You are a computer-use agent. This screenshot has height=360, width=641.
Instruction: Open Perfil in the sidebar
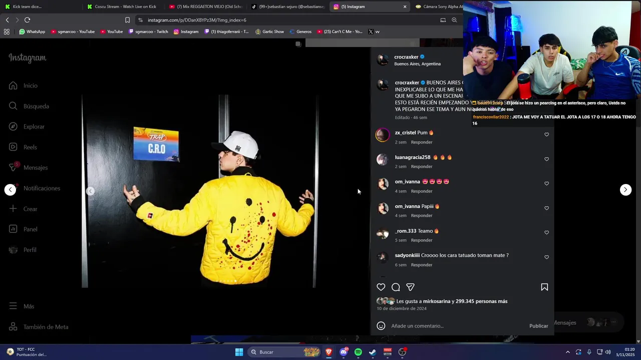coord(23,249)
